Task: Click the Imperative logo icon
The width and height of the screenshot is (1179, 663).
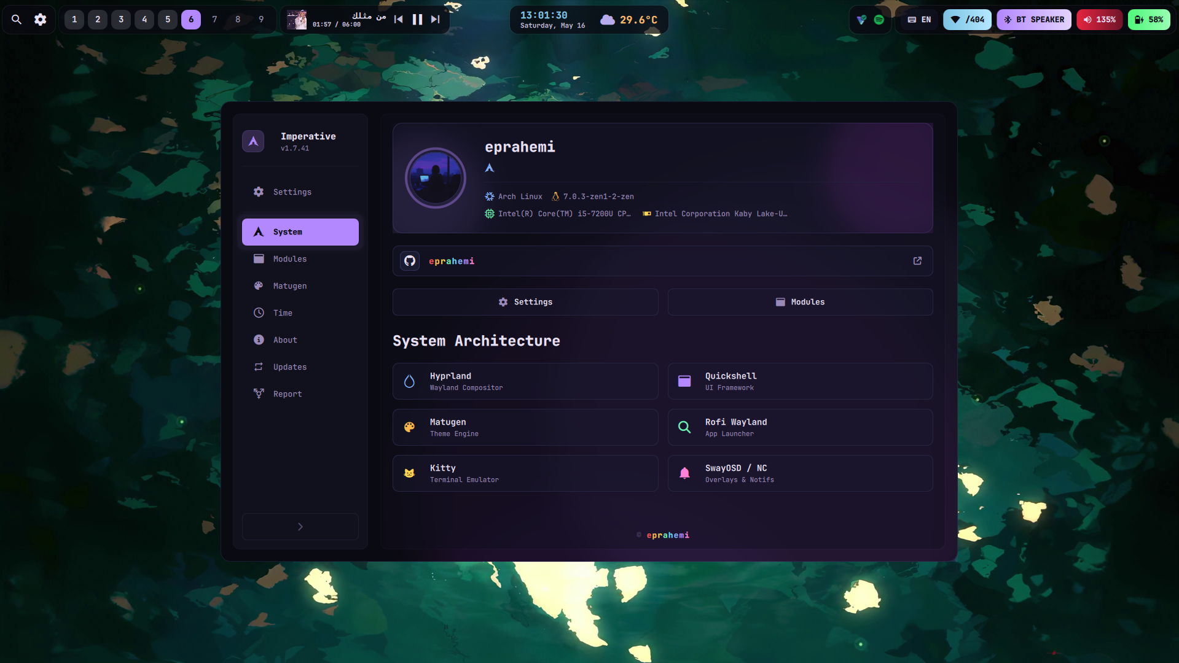Action: pos(253,141)
